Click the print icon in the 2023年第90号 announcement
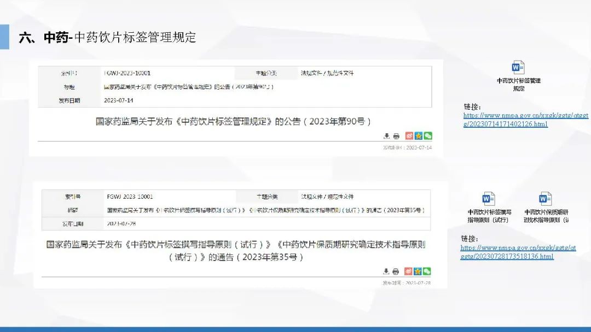This screenshot has height=332, width=591. (396, 136)
